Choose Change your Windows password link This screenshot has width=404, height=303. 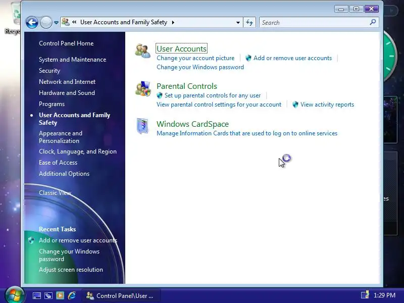200,67
